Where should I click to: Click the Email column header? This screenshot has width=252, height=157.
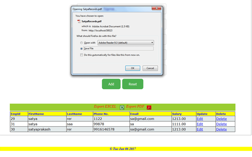tap(150, 114)
